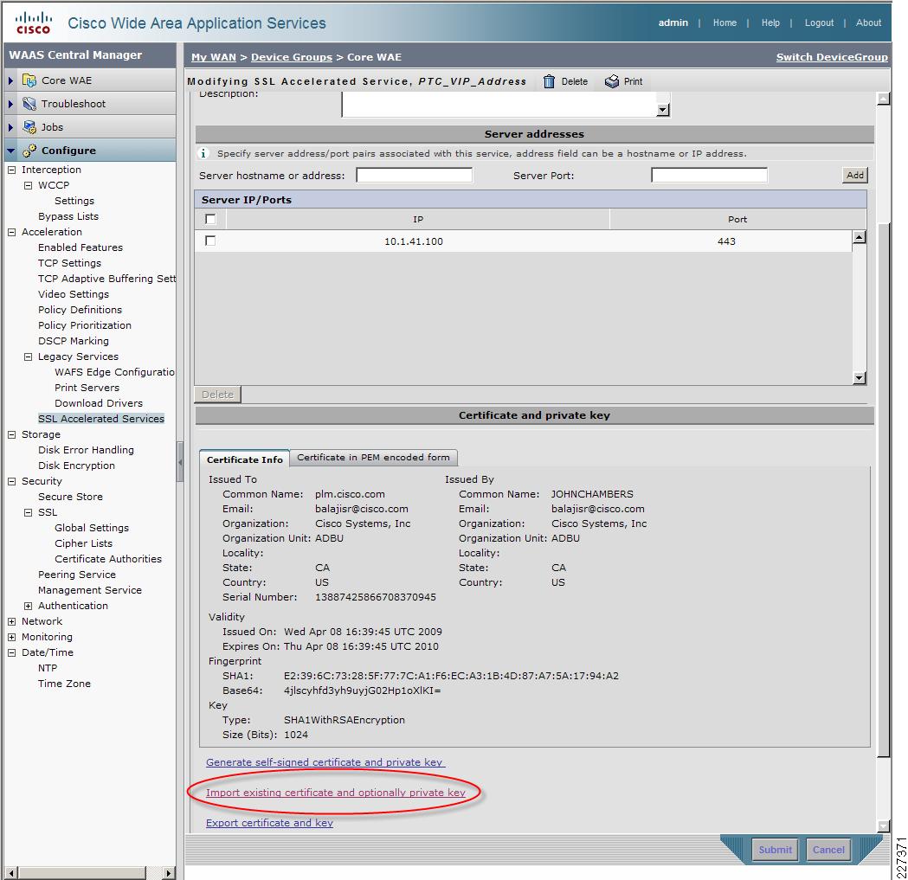Collapse the WCCP tree node
This screenshot has height=880, width=908.
click(x=28, y=185)
